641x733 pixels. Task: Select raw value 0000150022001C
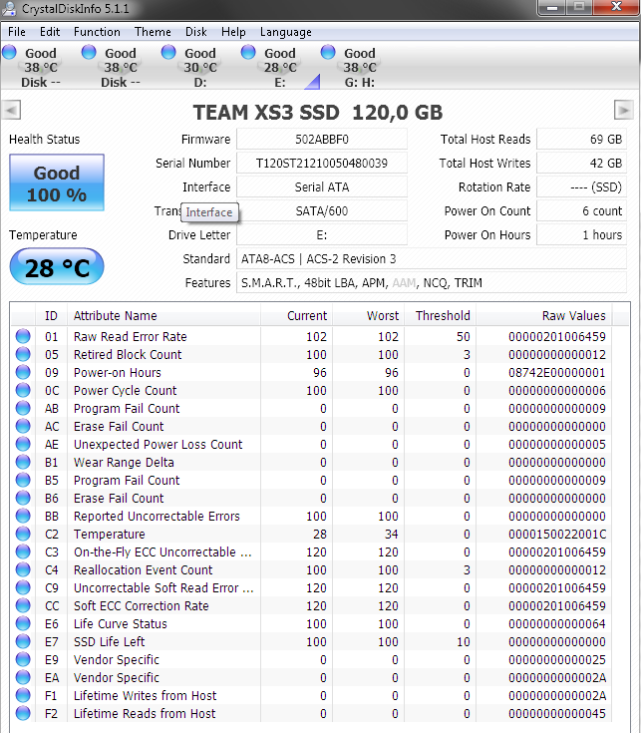pyautogui.click(x=557, y=534)
